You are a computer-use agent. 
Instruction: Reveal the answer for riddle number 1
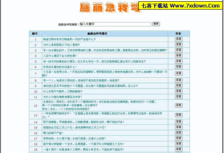click(x=178, y=39)
